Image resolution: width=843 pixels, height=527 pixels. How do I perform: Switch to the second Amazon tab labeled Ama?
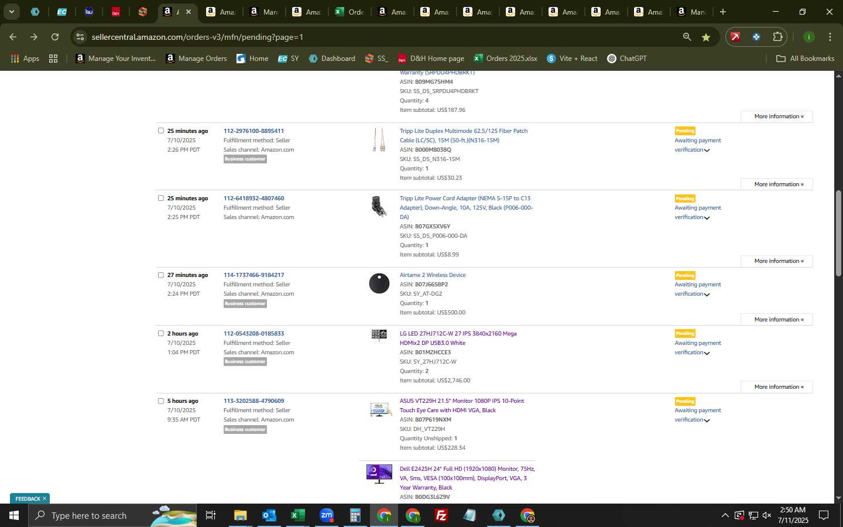(x=306, y=12)
